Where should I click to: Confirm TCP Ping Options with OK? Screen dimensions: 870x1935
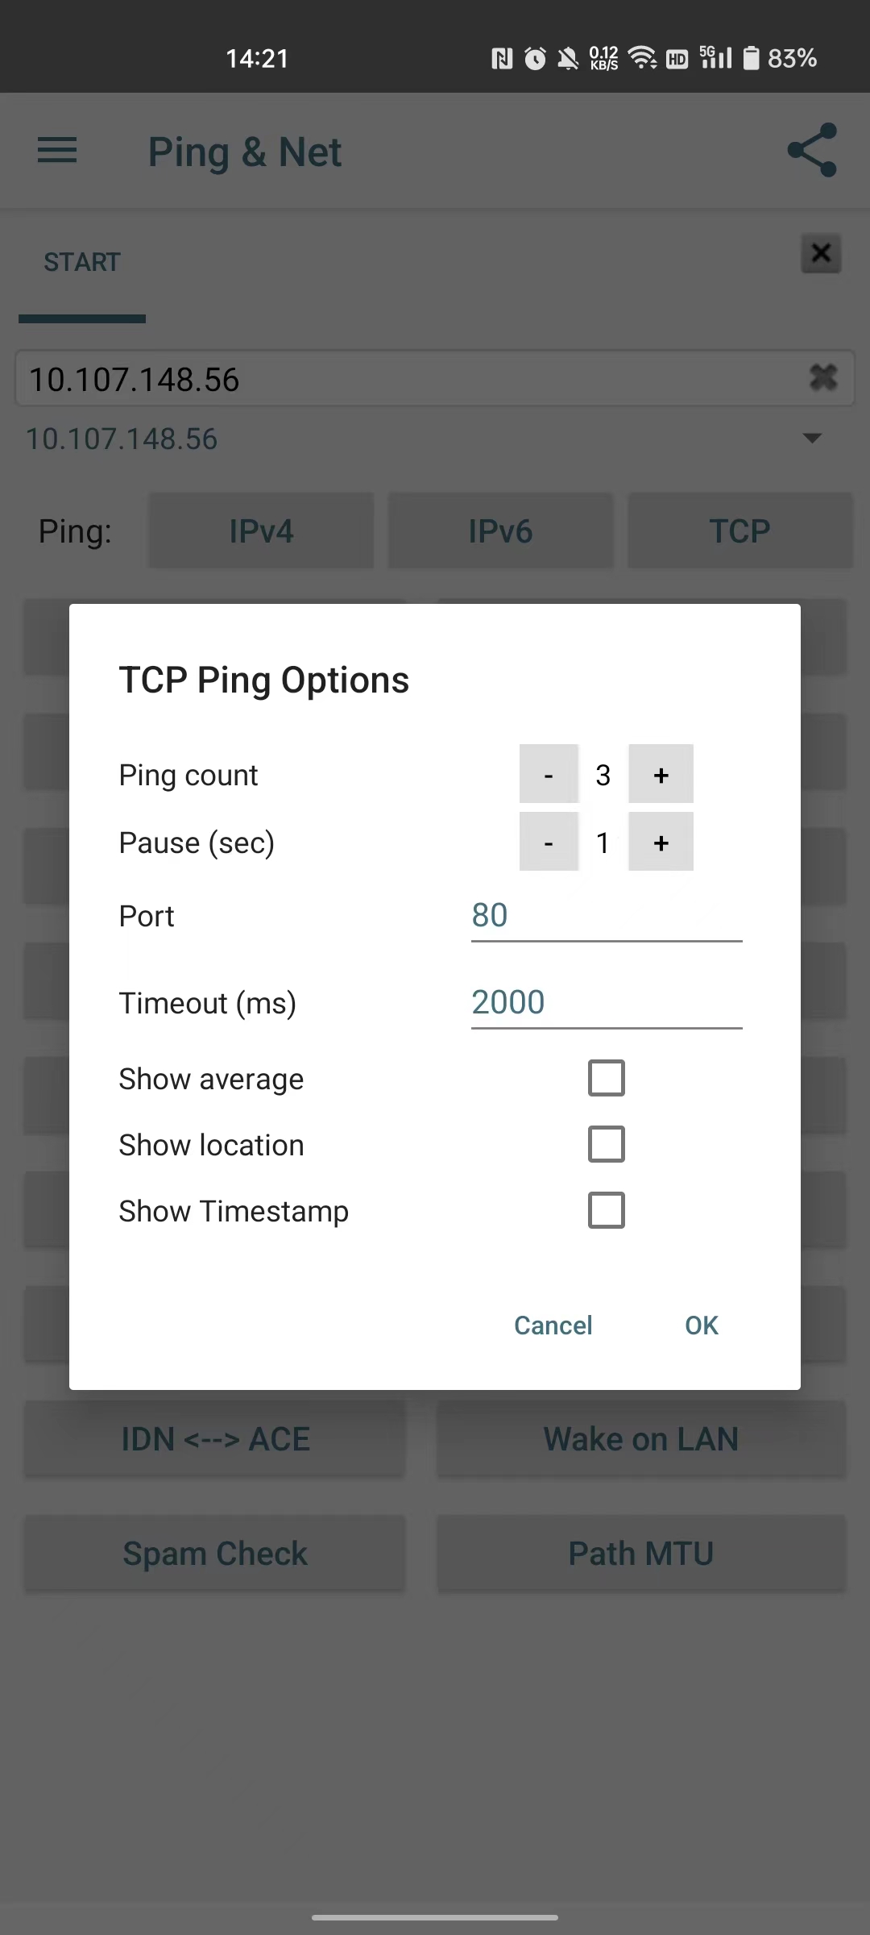[701, 1325]
